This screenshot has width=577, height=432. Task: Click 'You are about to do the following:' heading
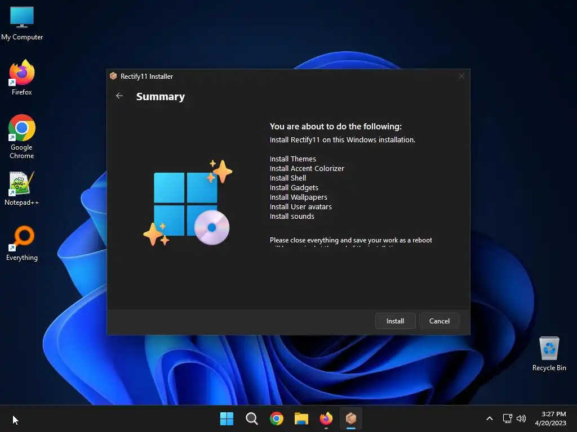(x=336, y=127)
